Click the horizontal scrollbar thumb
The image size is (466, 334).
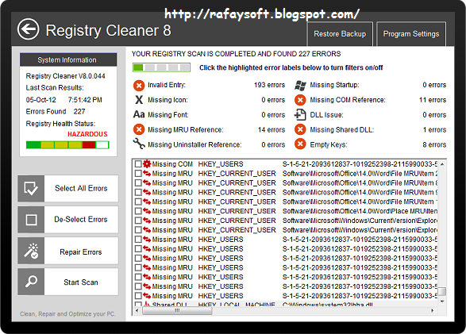pyautogui.click(x=177, y=310)
